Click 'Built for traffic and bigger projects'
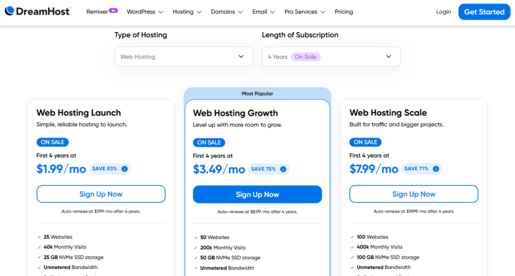 coord(396,125)
